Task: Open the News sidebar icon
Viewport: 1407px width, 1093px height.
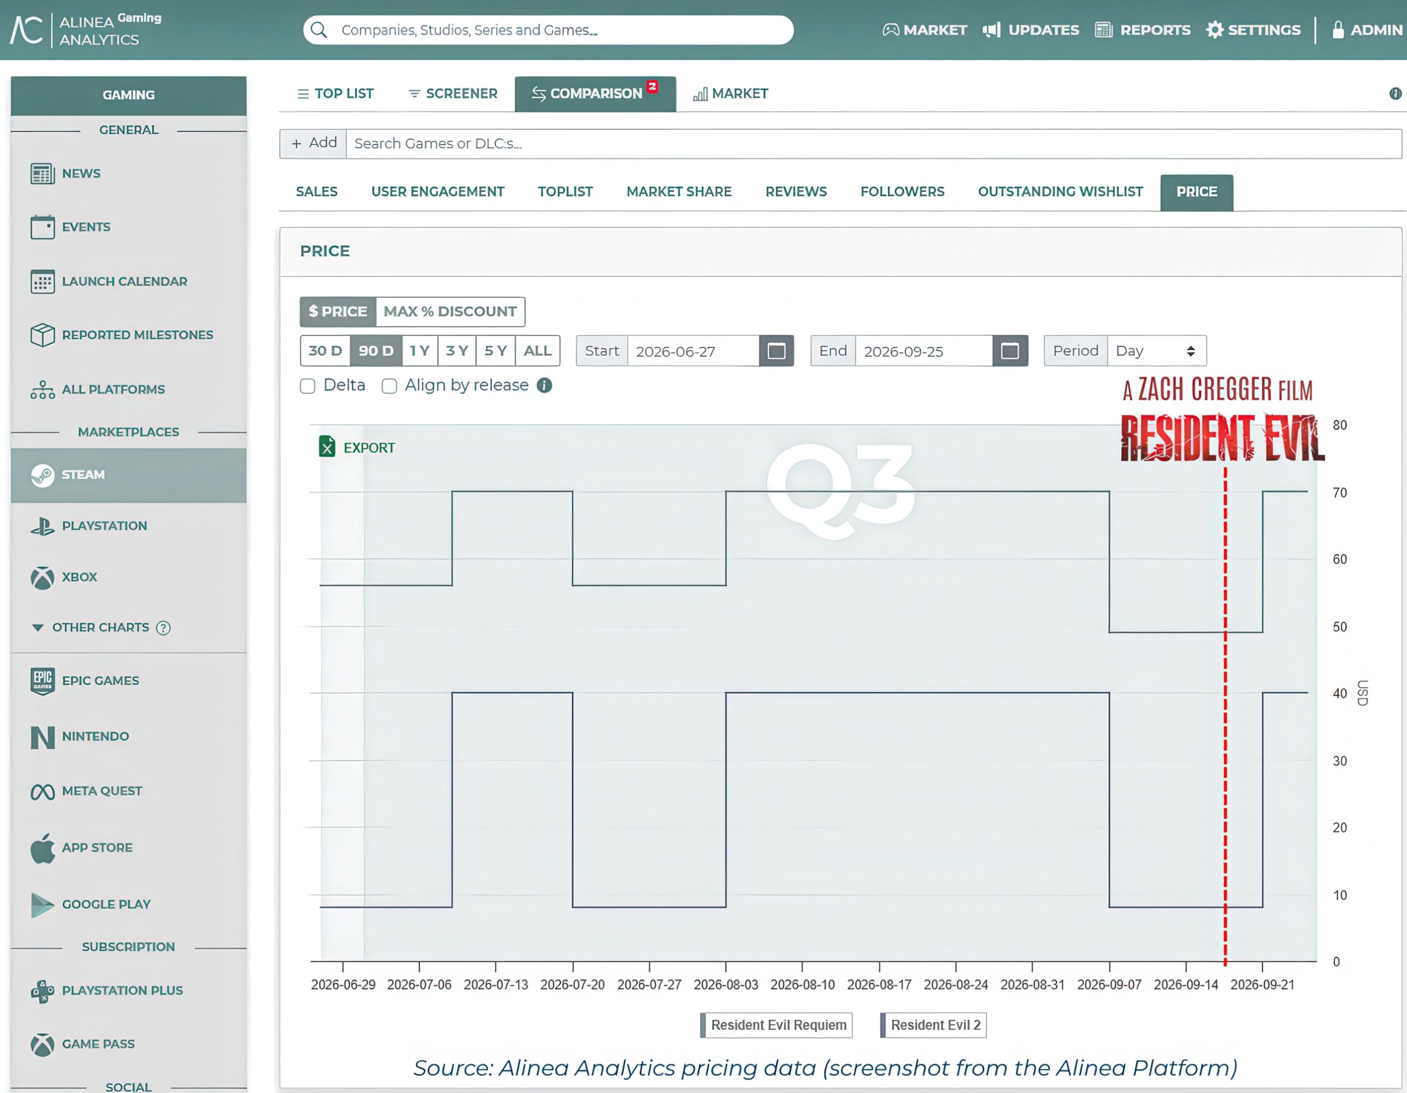Action: [x=42, y=173]
